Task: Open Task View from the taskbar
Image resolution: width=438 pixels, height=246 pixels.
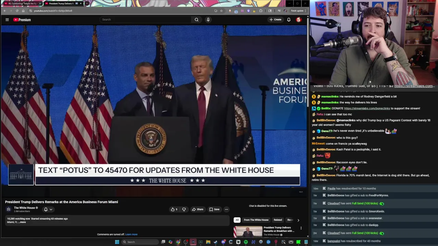Action: 163,242
